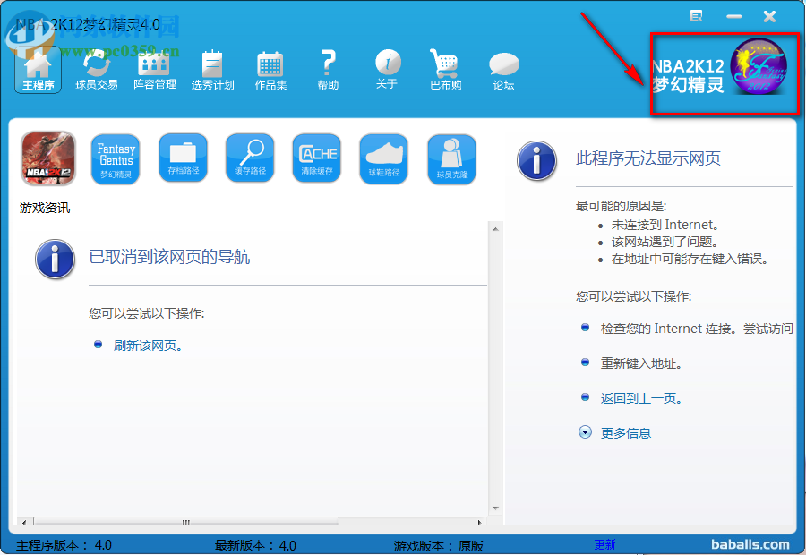The width and height of the screenshot is (806, 555).
Task: Open the 球员克隆 player clone icon
Action: click(452, 159)
